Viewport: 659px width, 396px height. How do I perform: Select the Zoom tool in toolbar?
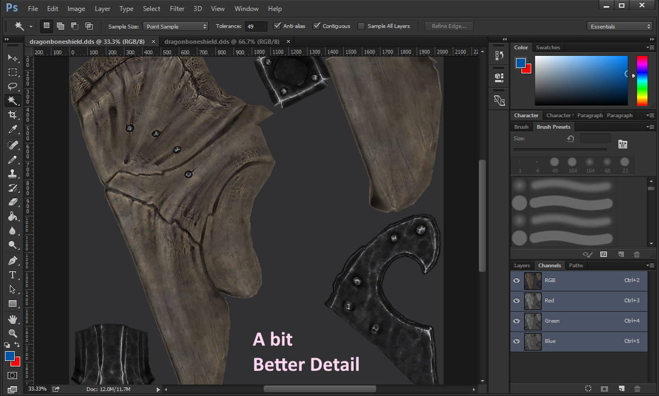[x=12, y=332]
